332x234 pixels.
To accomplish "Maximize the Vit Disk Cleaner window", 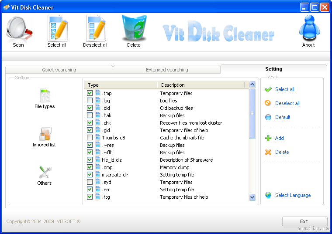I will point(315,7).
